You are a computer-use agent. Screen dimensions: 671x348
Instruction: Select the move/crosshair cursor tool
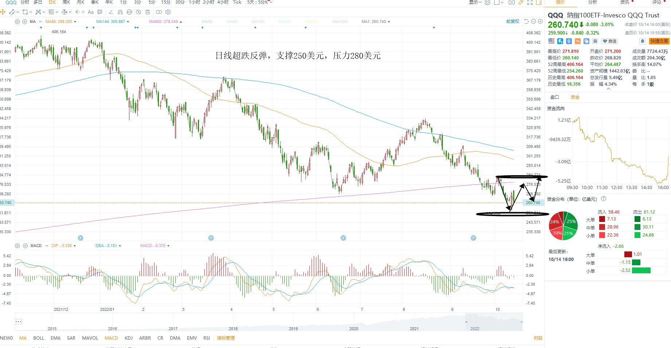3,12
